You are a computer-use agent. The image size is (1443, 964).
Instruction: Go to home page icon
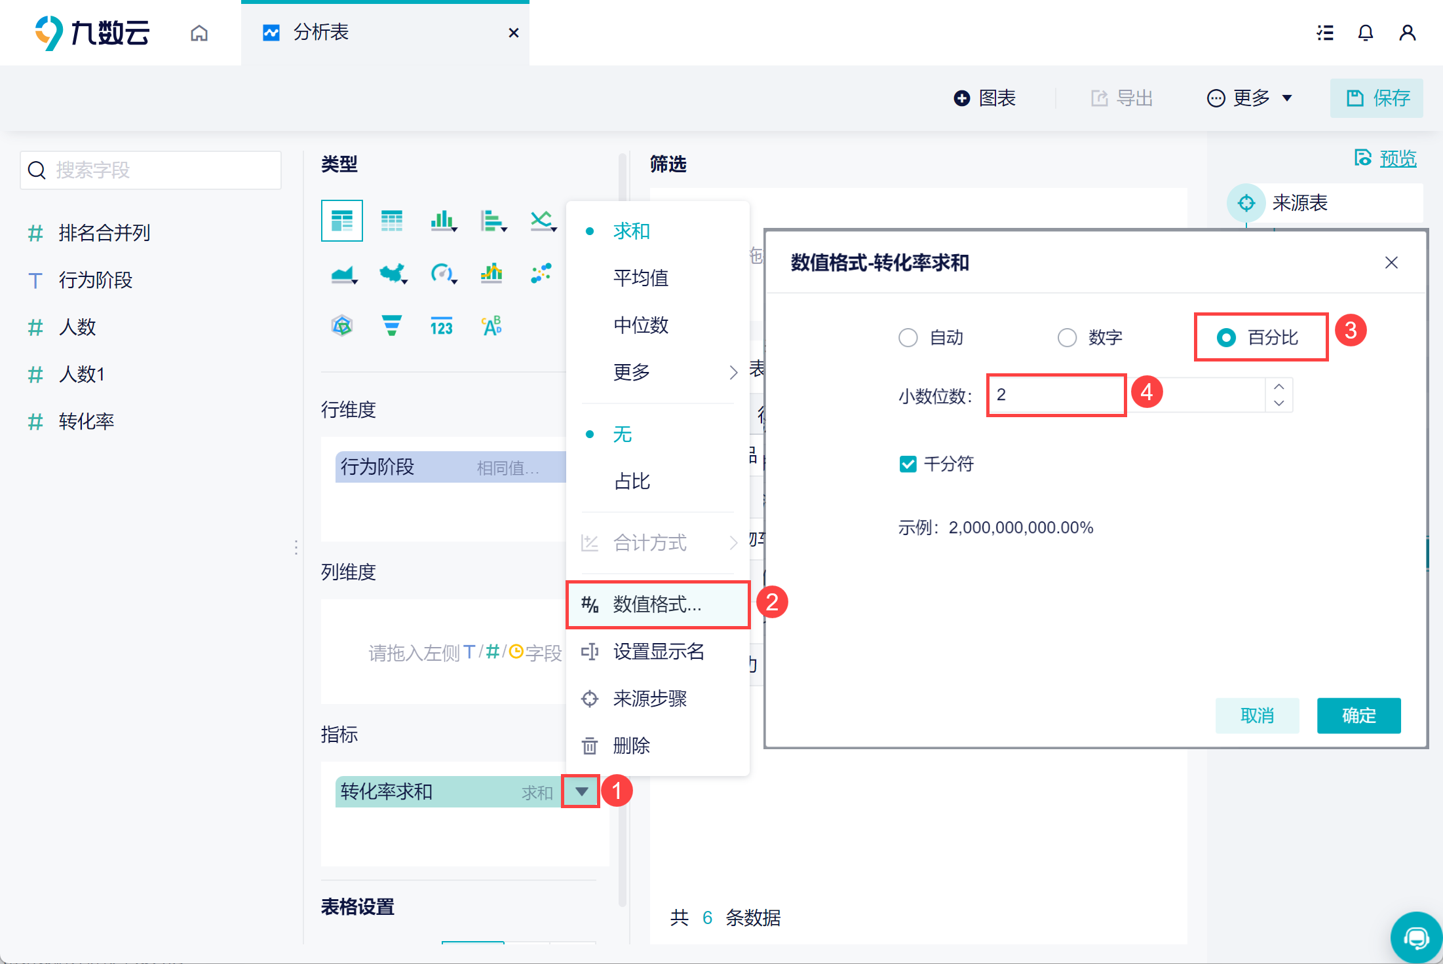199,33
